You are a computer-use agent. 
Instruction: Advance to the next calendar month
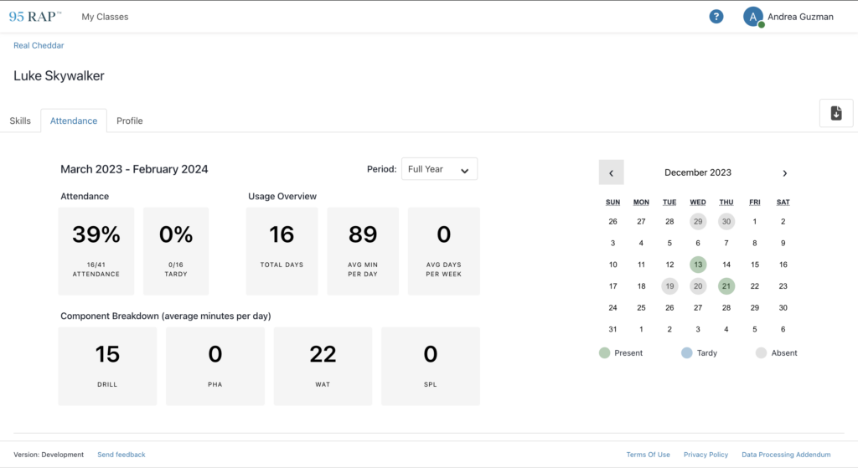[784, 172]
